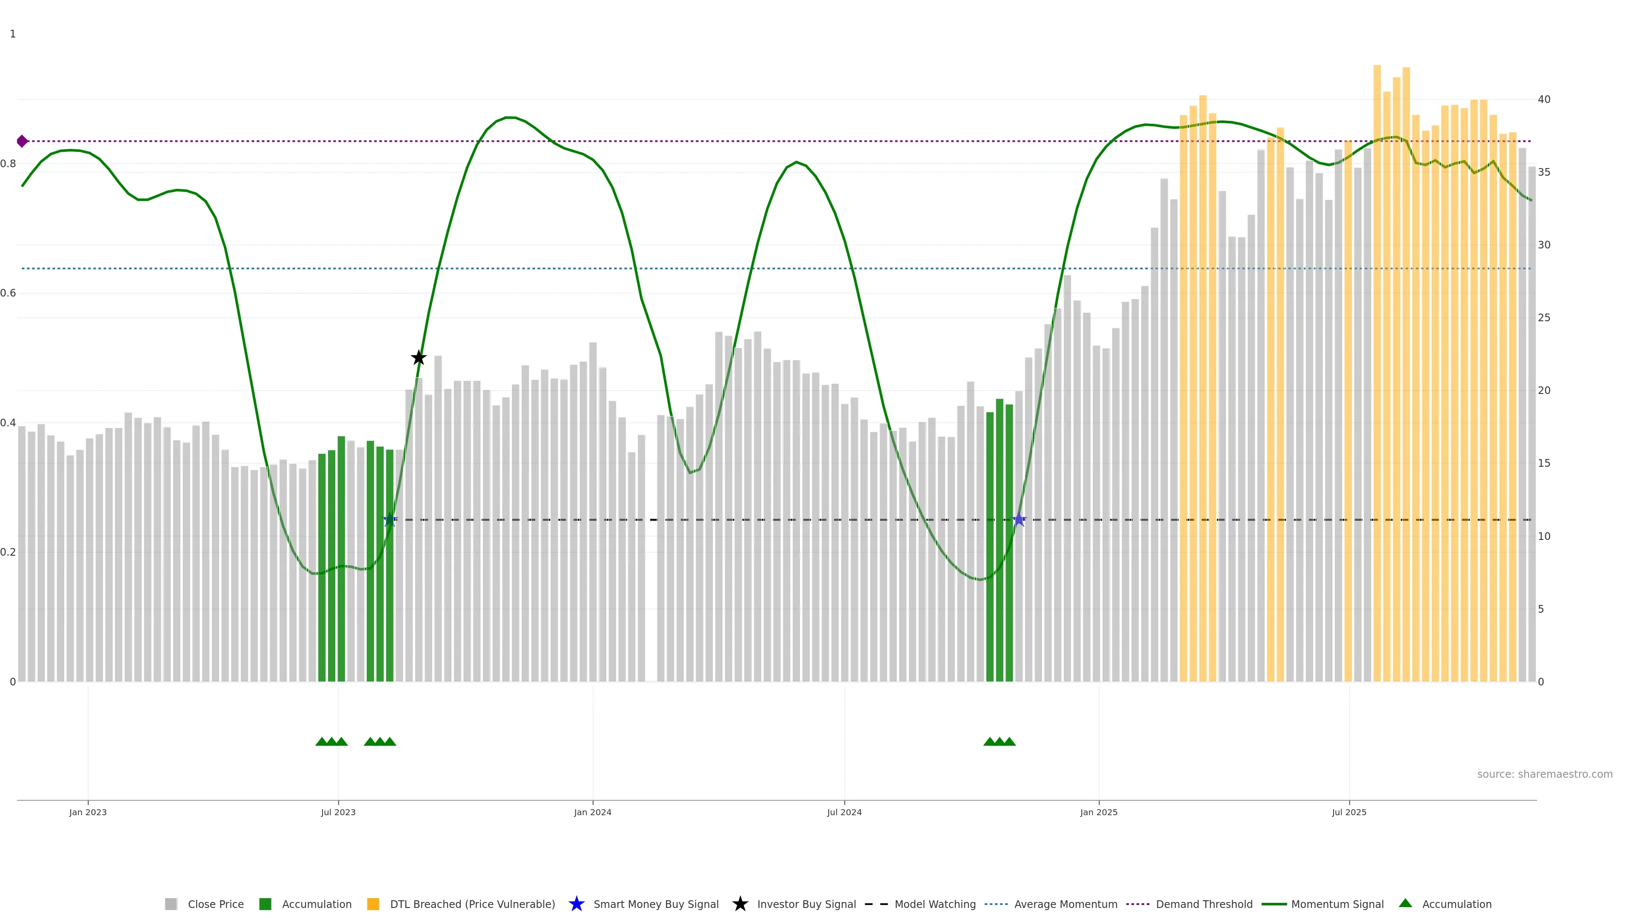Click accumulation triangles cluster in late 2024
This screenshot has width=1634, height=919.
999,742
